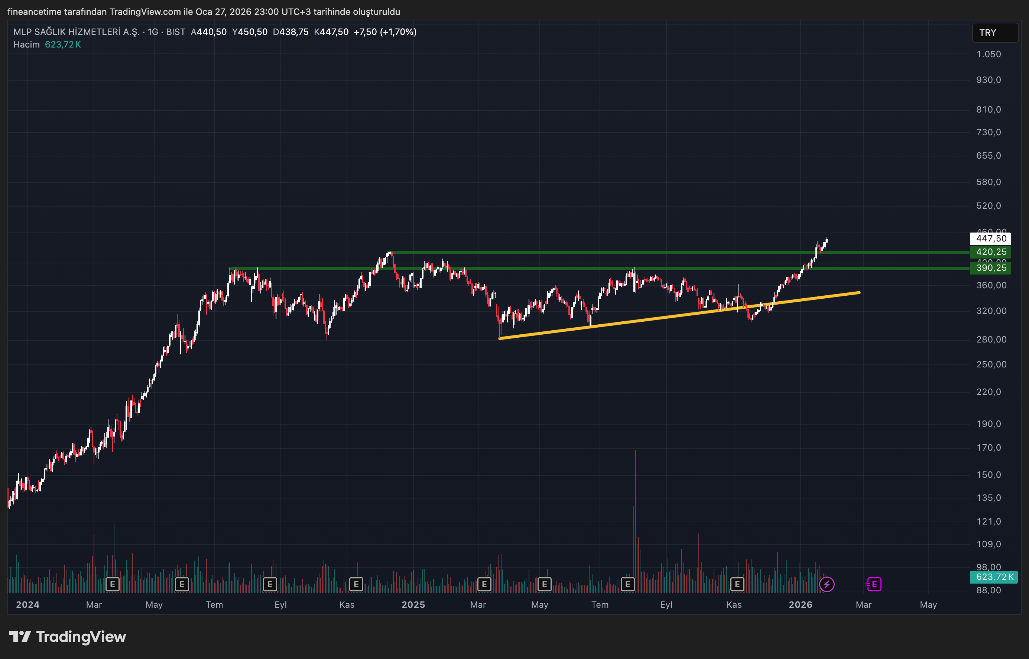Click the 2026 label on time axis

(800, 605)
